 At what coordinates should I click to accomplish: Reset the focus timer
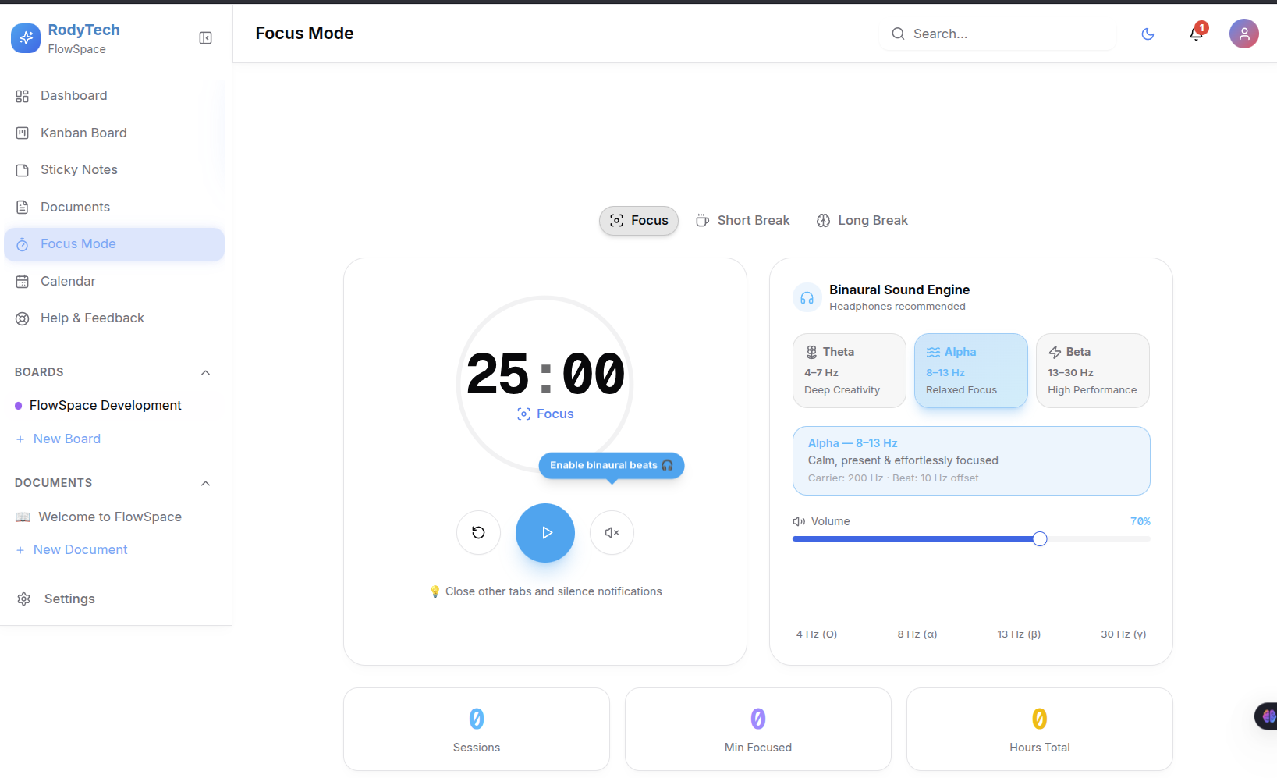point(478,532)
